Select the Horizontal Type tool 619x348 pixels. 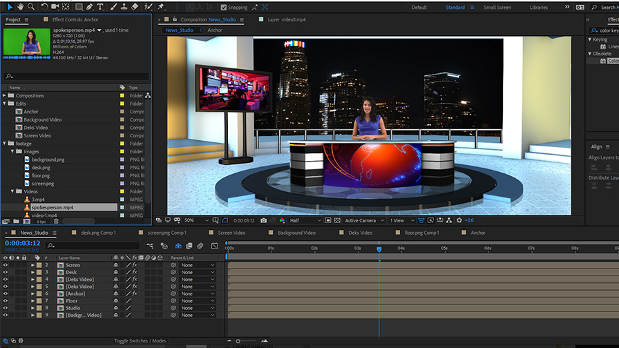[100, 7]
